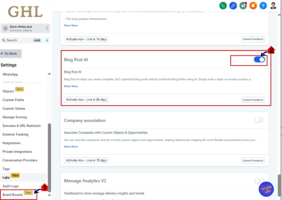282x200 pixels.
Task: Enable the Company association toggle
Action: pos(259,120)
